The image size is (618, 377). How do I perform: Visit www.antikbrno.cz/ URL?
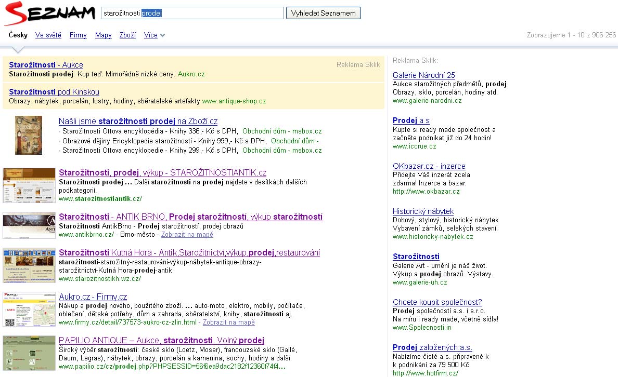pos(86,235)
